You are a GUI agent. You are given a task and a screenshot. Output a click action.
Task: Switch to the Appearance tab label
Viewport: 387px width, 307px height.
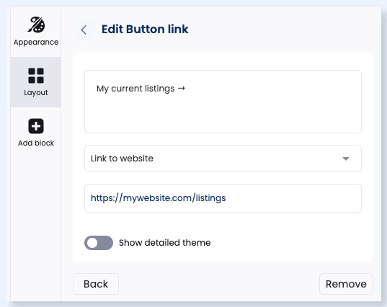36,43
